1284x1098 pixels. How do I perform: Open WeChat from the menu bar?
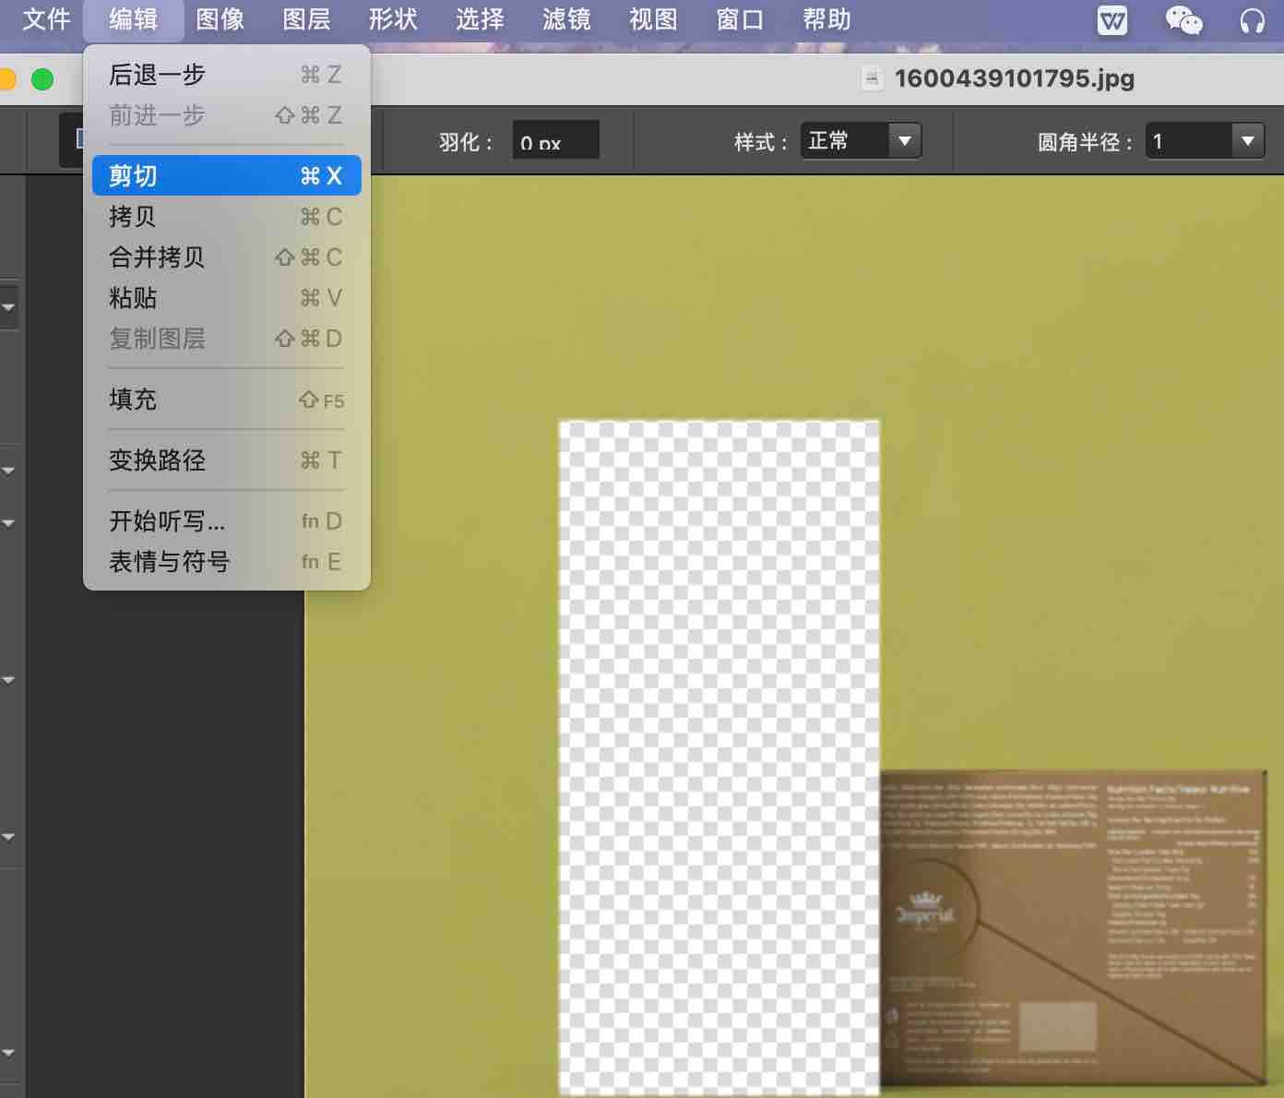[x=1183, y=19]
